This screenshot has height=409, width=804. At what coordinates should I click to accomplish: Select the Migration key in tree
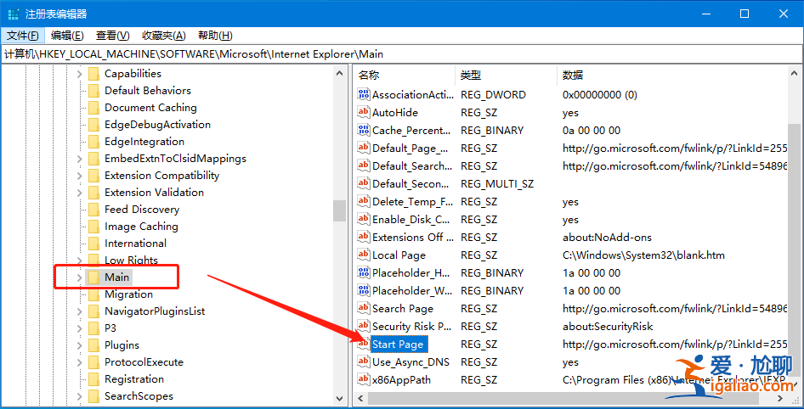coord(128,294)
